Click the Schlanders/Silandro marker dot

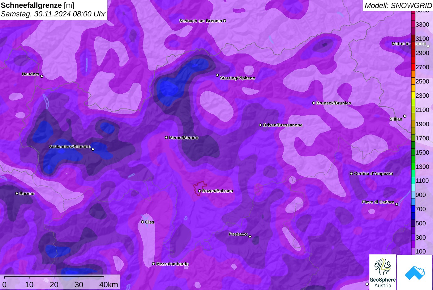pyautogui.click(x=93, y=149)
